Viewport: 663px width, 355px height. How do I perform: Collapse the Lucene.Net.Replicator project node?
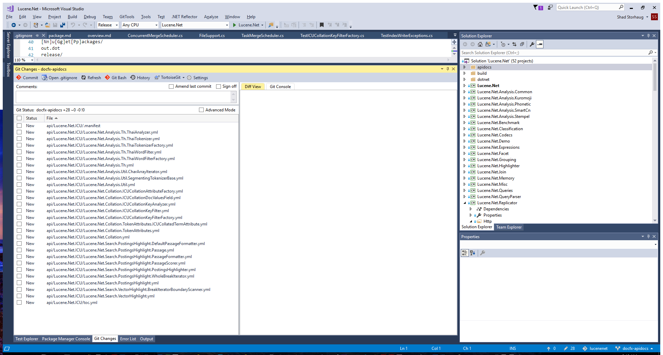(x=465, y=203)
